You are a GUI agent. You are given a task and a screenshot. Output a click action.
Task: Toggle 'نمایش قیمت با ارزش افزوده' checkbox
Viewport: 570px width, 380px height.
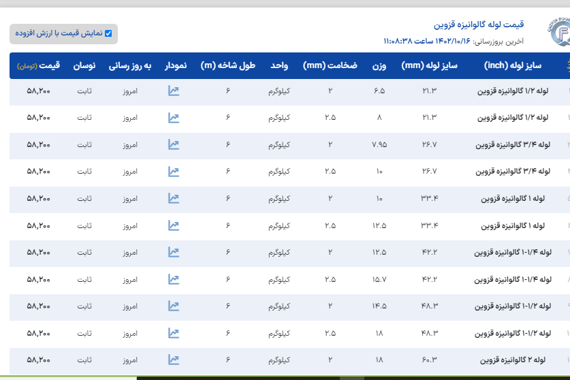point(108,33)
